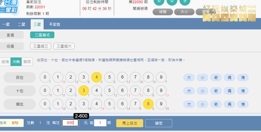Screen dimensions: 261x132
Task: Pick number 9 in 十位 row
Action: point(161,90)
